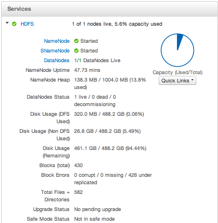The width and height of the screenshot is (218, 223).
Task: Click the Services panel header
Action: 109,9
